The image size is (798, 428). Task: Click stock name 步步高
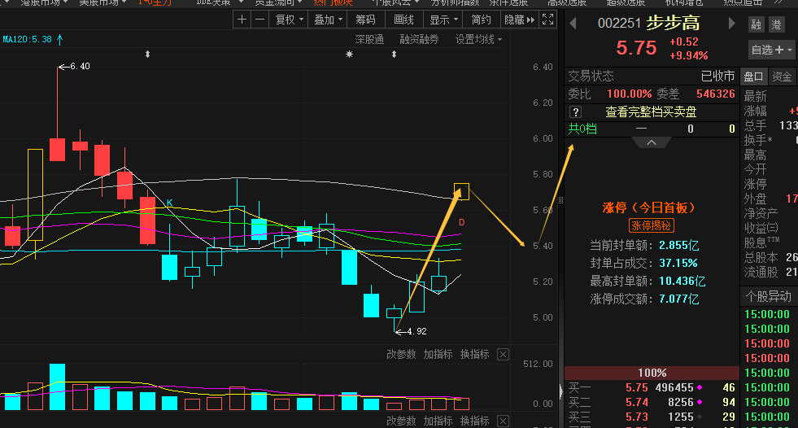click(x=673, y=24)
